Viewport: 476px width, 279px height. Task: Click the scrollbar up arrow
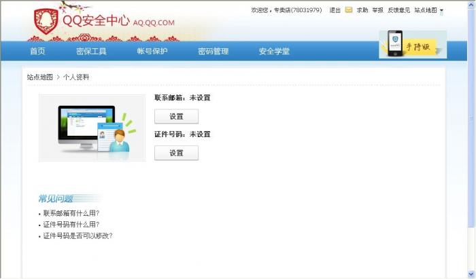tap(471, 5)
